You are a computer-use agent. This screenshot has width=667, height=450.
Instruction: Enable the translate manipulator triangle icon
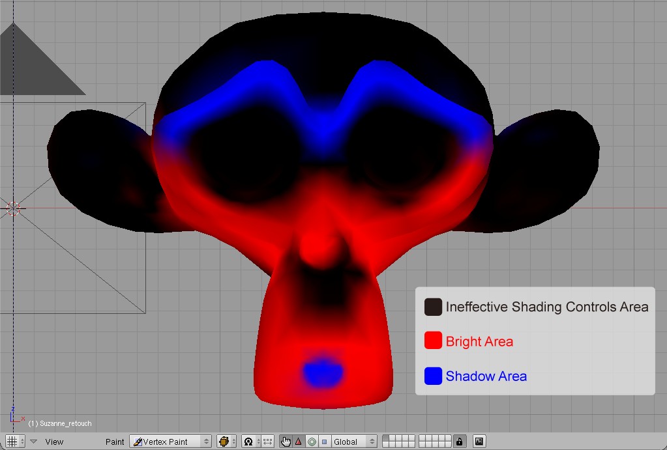click(x=298, y=442)
